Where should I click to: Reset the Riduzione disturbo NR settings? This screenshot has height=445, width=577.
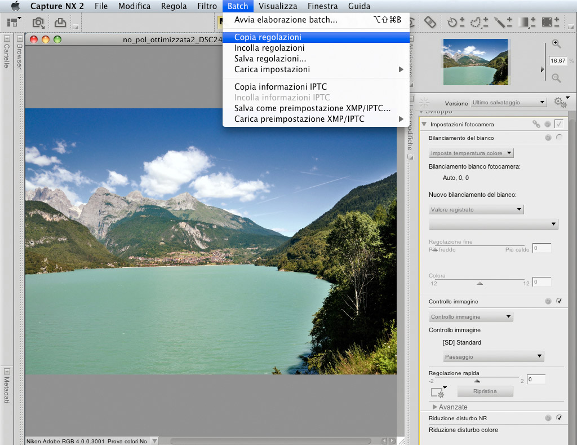point(548,418)
